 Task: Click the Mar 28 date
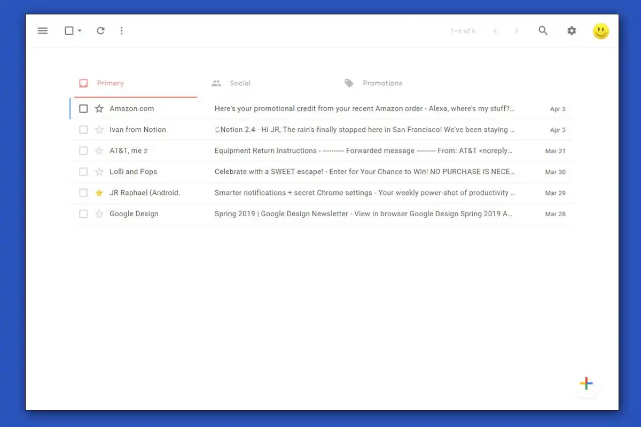tap(555, 214)
